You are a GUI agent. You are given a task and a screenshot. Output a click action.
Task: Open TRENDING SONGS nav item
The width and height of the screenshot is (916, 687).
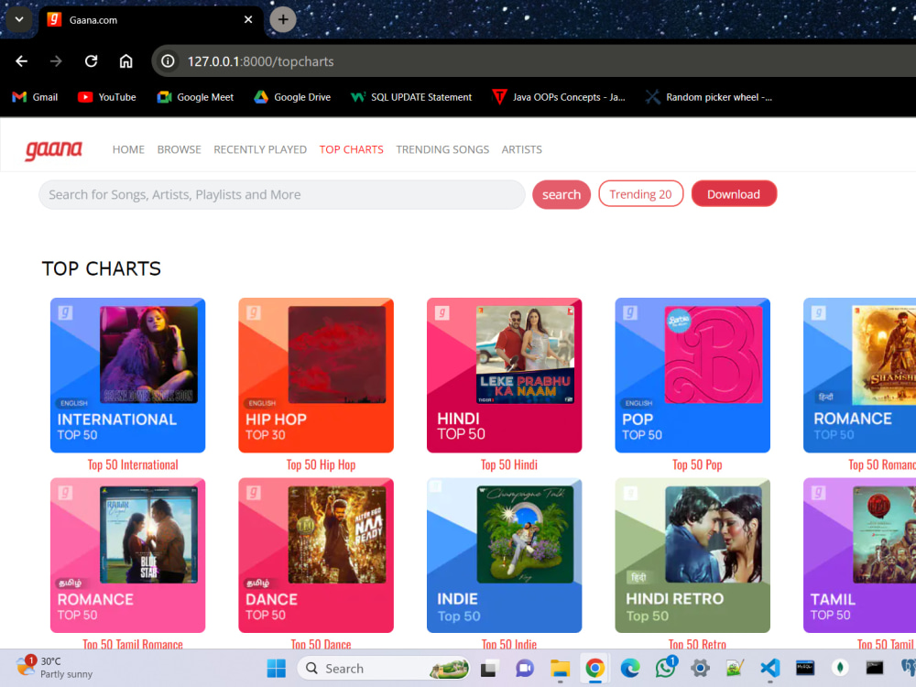(x=442, y=149)
